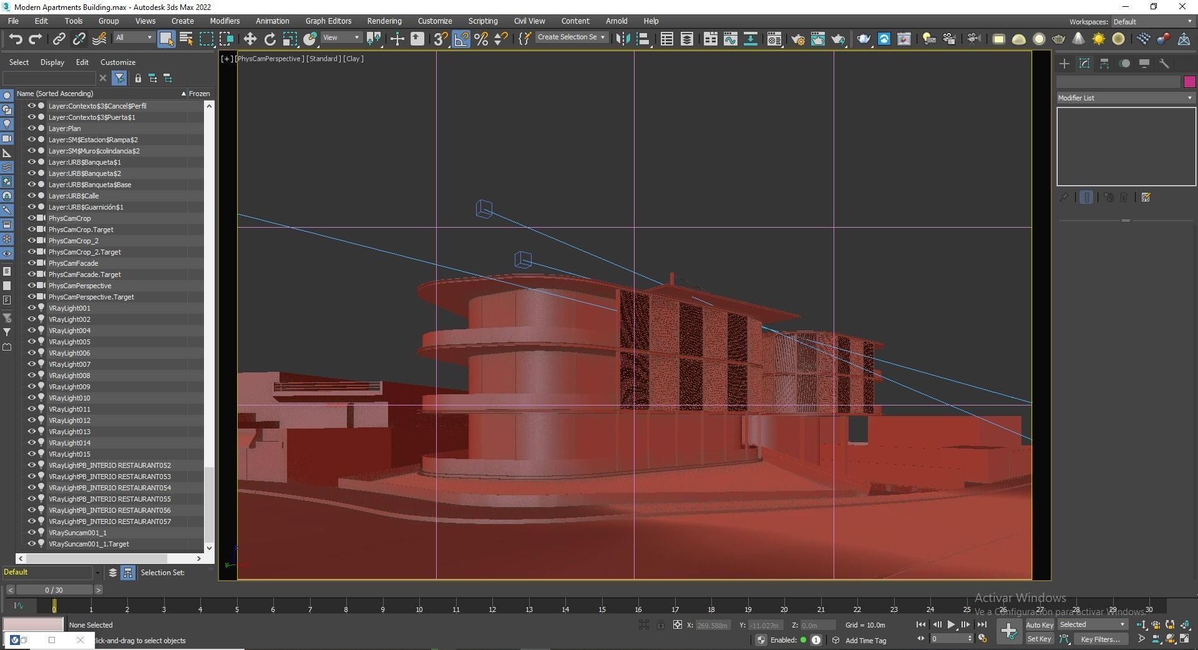Open the Create command panel tab

1064,64
